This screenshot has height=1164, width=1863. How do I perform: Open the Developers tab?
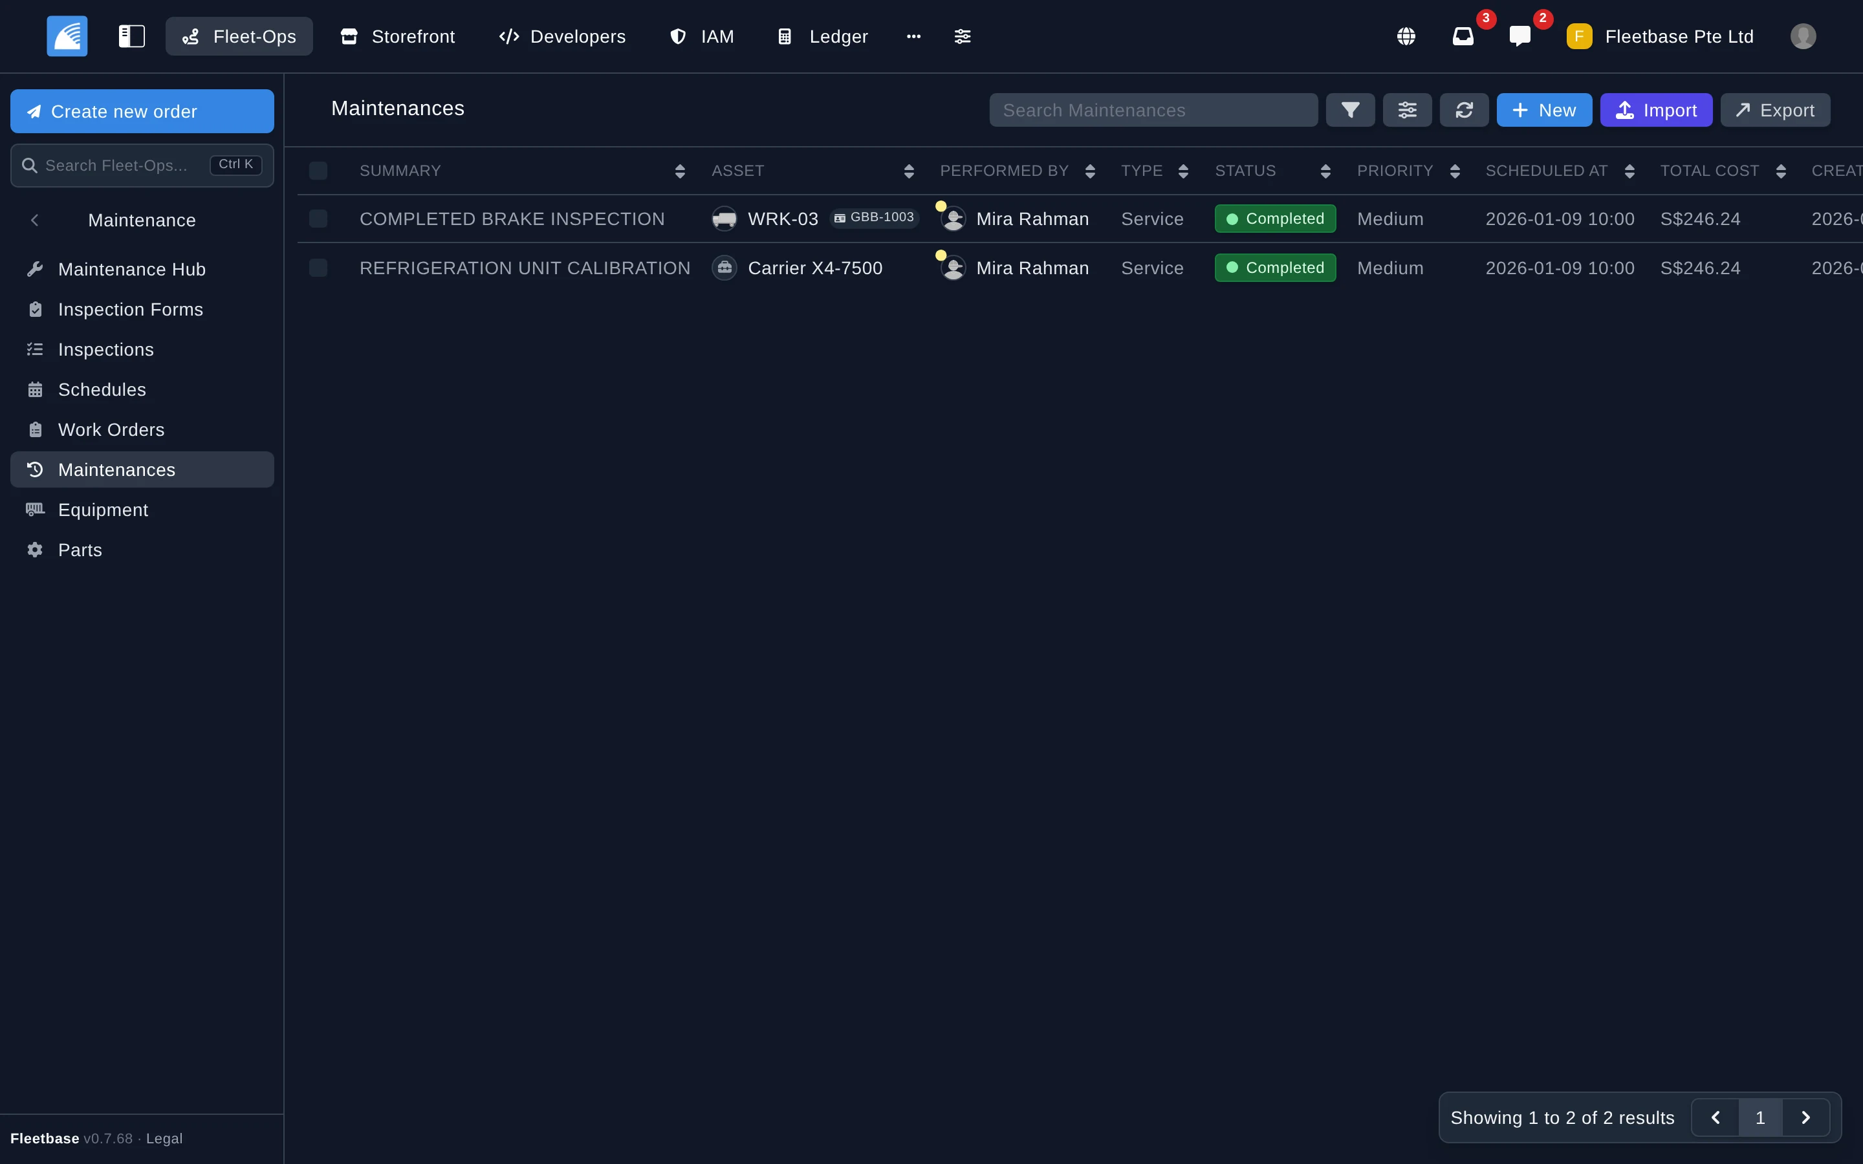562,36
